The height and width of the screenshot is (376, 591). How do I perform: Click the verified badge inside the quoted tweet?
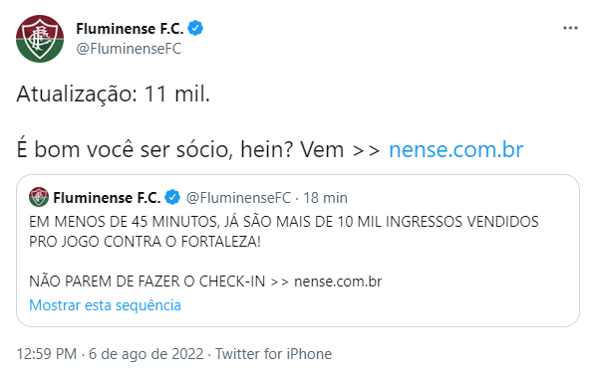click(172, 197)
